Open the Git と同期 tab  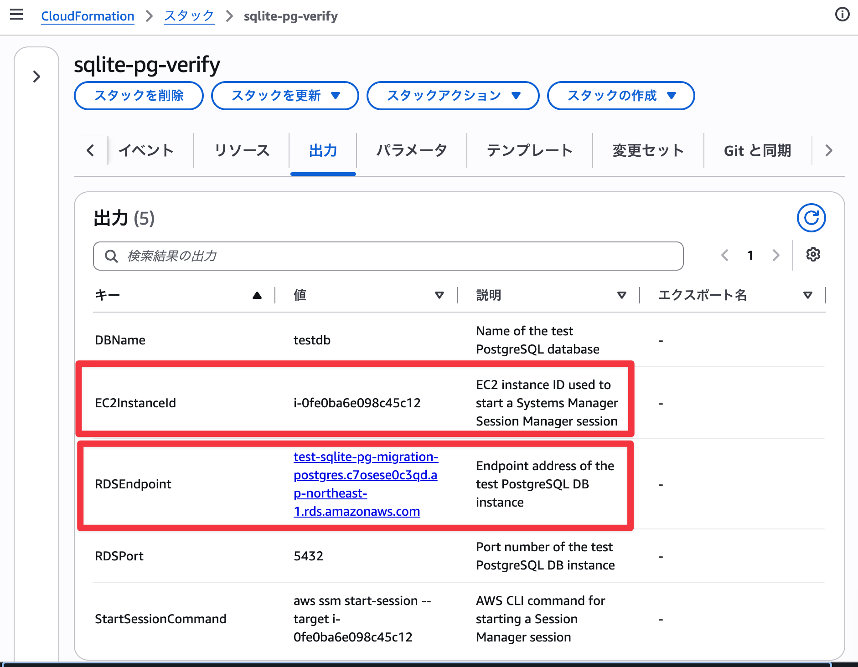click(757, 150)
